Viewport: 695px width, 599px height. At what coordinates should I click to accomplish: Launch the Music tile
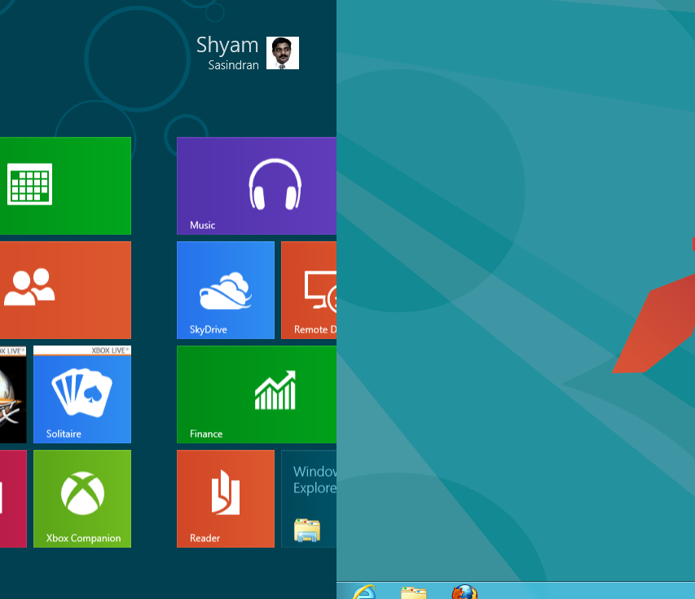pos(257,186)
